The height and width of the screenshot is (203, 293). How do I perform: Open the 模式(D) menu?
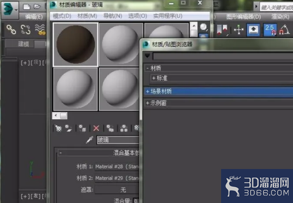tap(62, 16)
